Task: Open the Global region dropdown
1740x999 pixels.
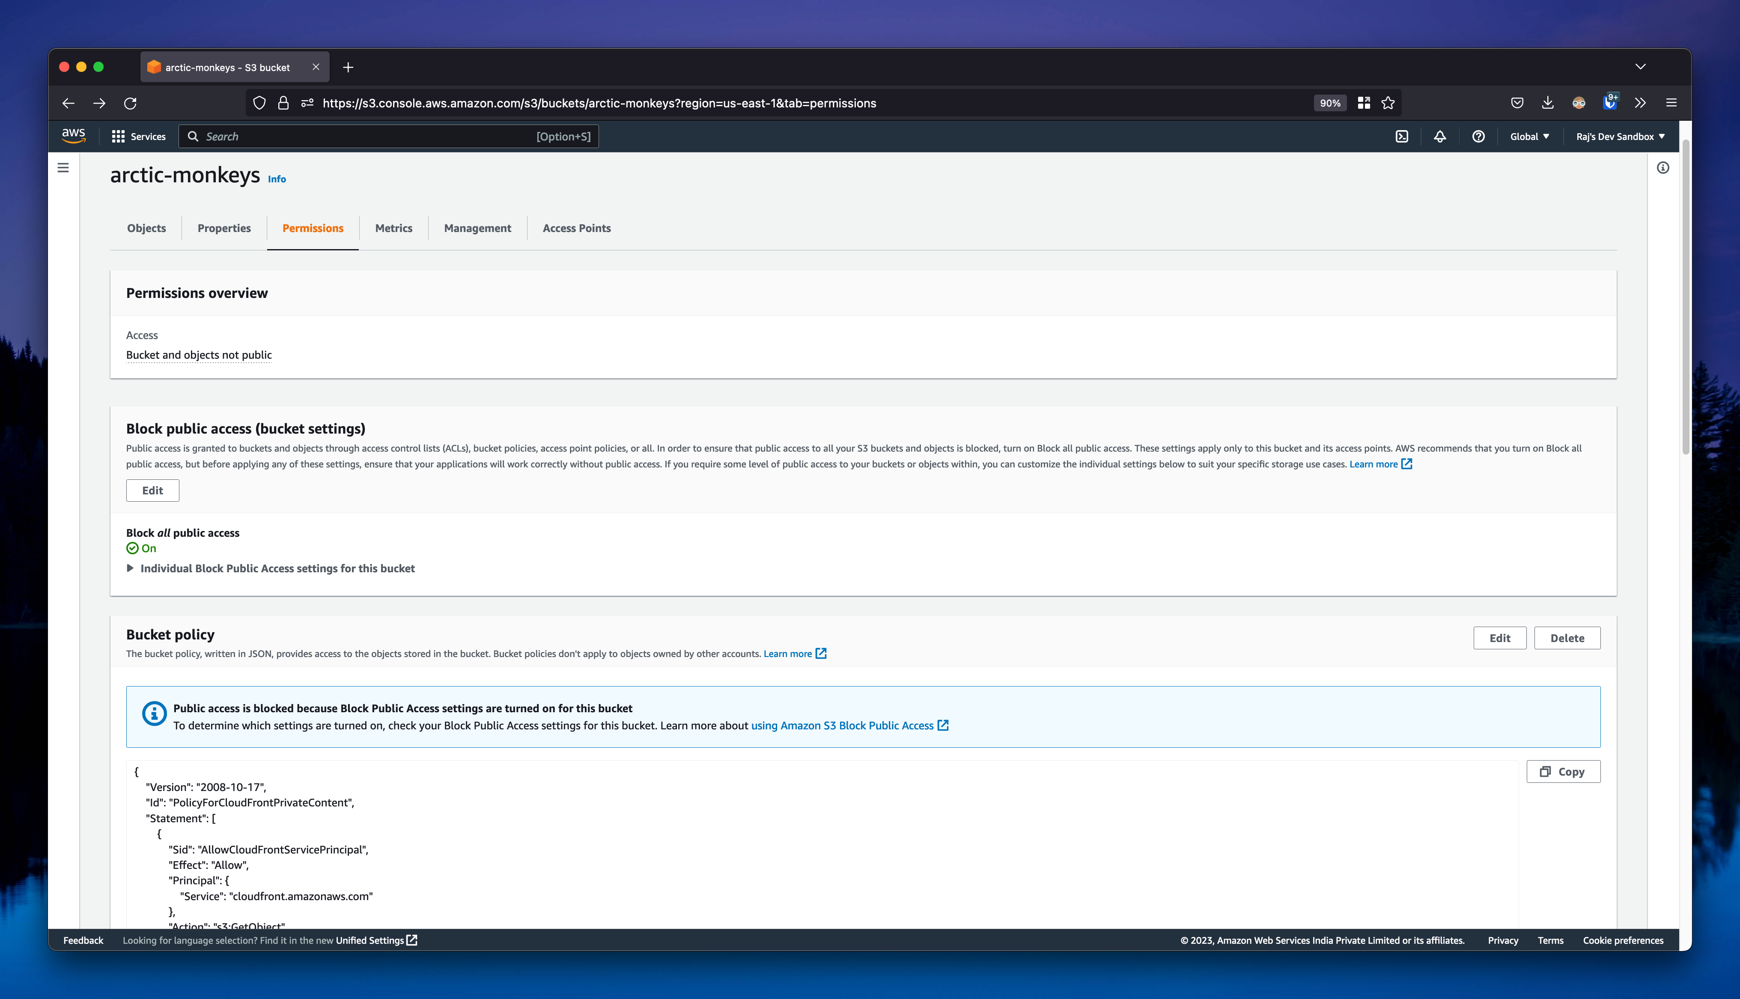Action: (x=1528, y=137)
